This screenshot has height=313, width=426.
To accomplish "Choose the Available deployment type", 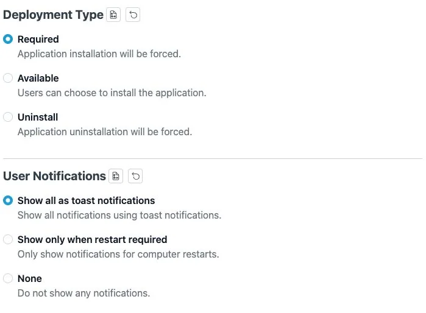I will click(x=8, y=78).
